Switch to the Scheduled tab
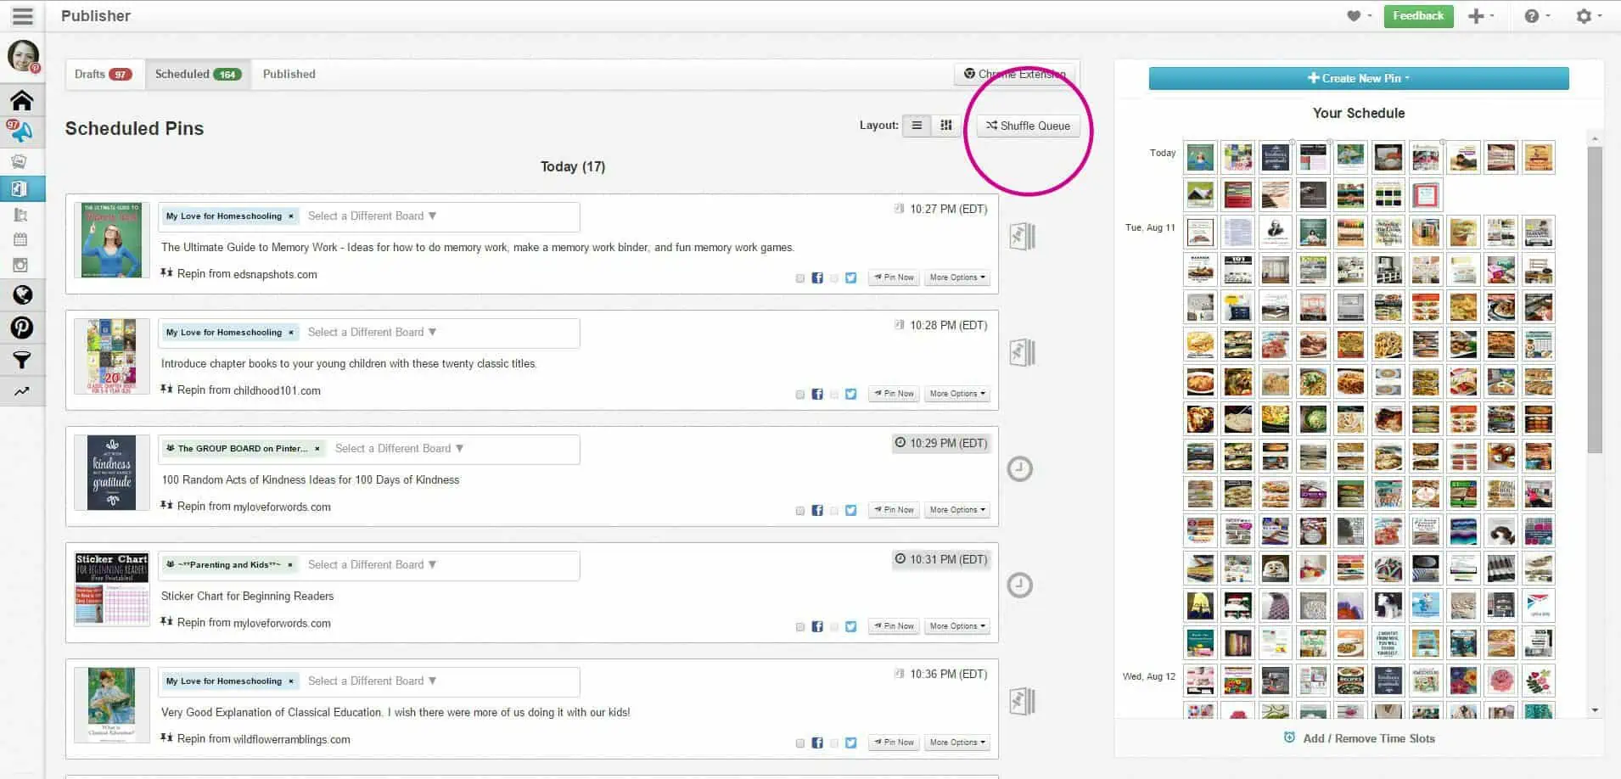This screenshot has width=1621, height=779. (198, 74)
